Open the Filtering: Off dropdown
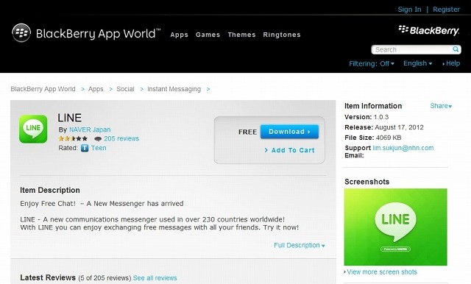The image size is (471, 284). click(x=372, y=64)
